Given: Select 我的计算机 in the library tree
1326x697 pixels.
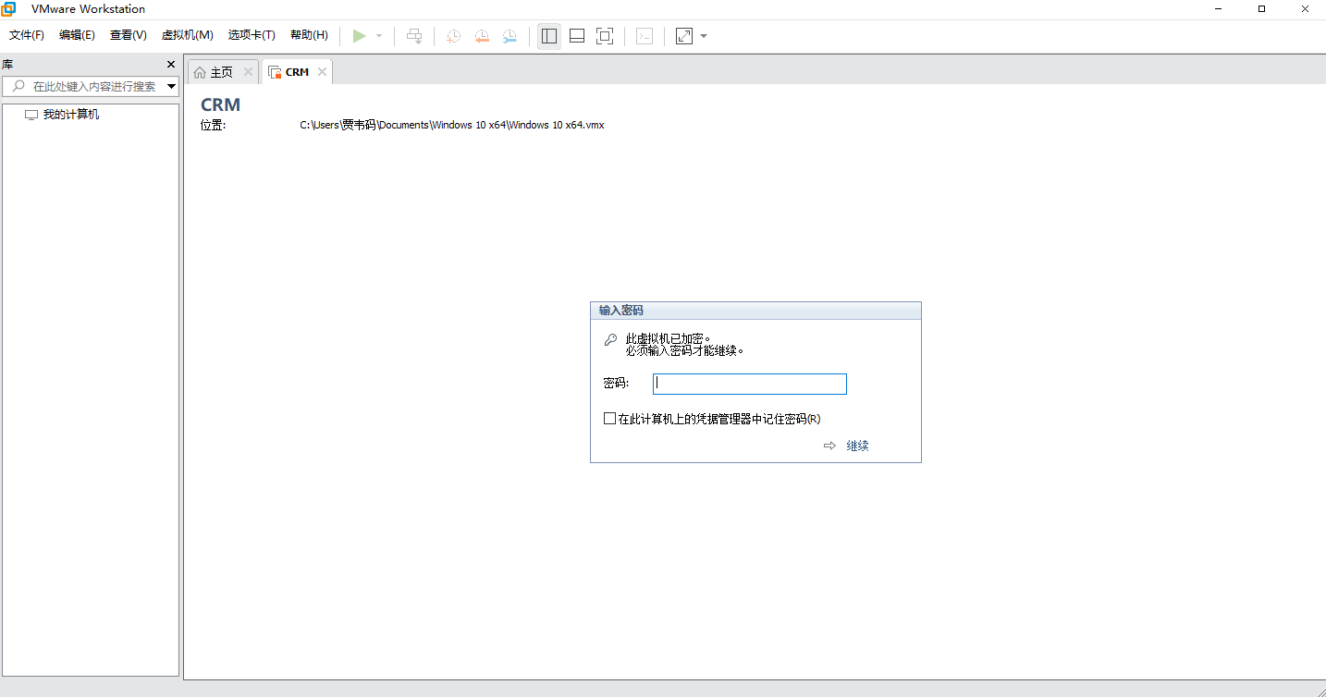Looking at the screenshot, I should point(70,115).
